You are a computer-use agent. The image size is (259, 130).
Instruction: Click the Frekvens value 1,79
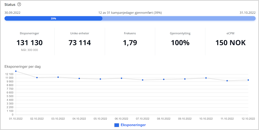pyautogui.click(x=130, y=43)
